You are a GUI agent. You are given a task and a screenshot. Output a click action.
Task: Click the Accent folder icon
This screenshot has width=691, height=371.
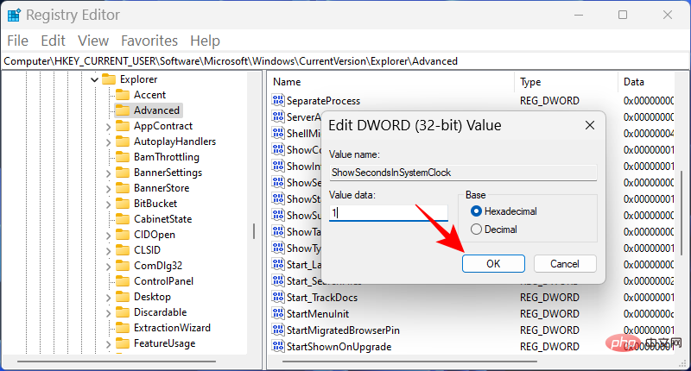pyautogui.click(x=122, y=95)
